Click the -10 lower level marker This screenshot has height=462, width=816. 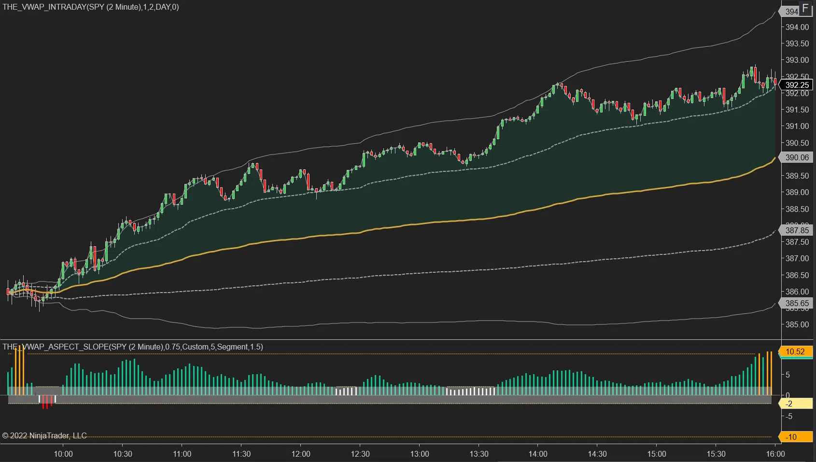(x=796, y=437)
